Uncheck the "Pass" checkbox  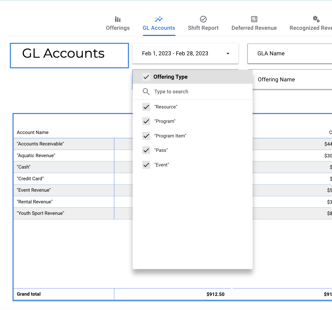point(146,150)
